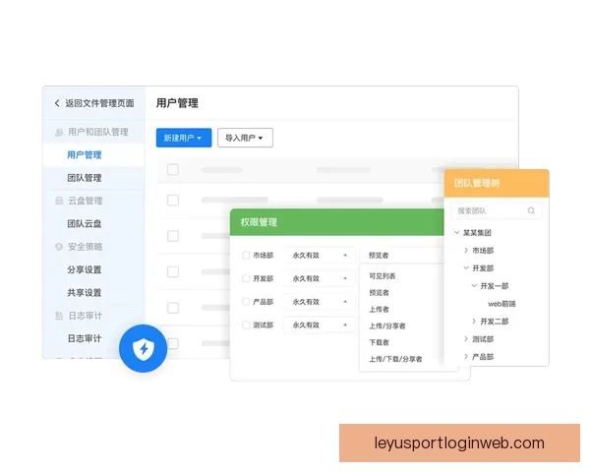
Task: Tick the header select-all checkbox in user table
Action: pos(173,169)
